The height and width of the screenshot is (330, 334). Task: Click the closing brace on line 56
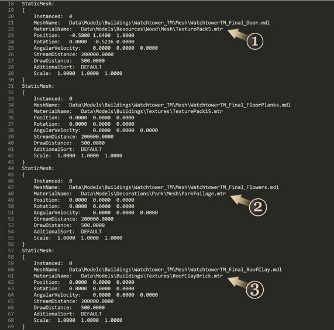pos(23,245)
